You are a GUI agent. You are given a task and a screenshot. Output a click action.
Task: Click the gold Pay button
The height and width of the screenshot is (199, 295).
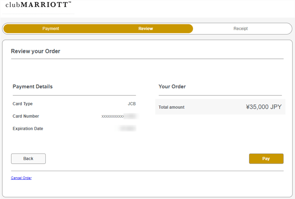tap(266, 159)
